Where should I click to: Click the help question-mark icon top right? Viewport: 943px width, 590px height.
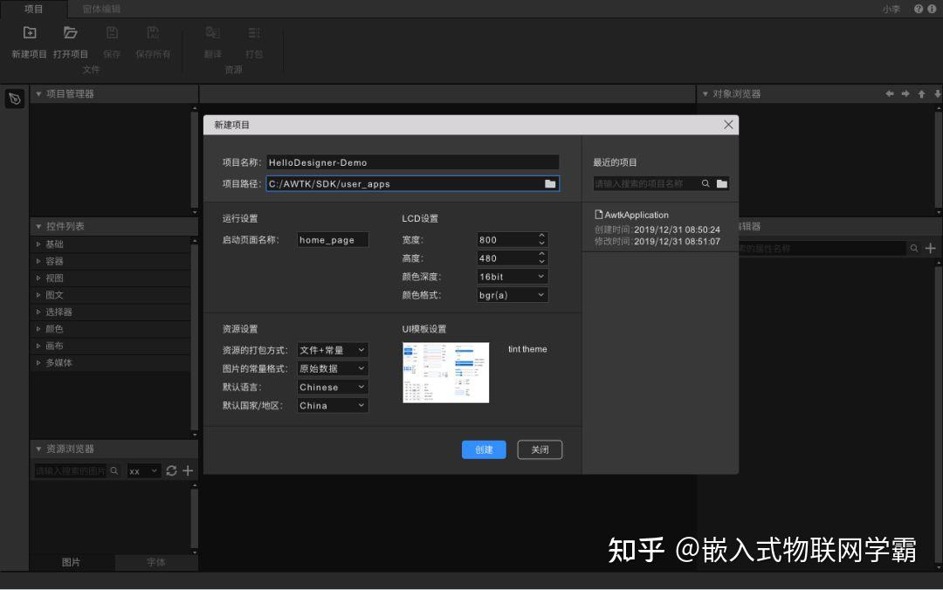click(917, 8)
